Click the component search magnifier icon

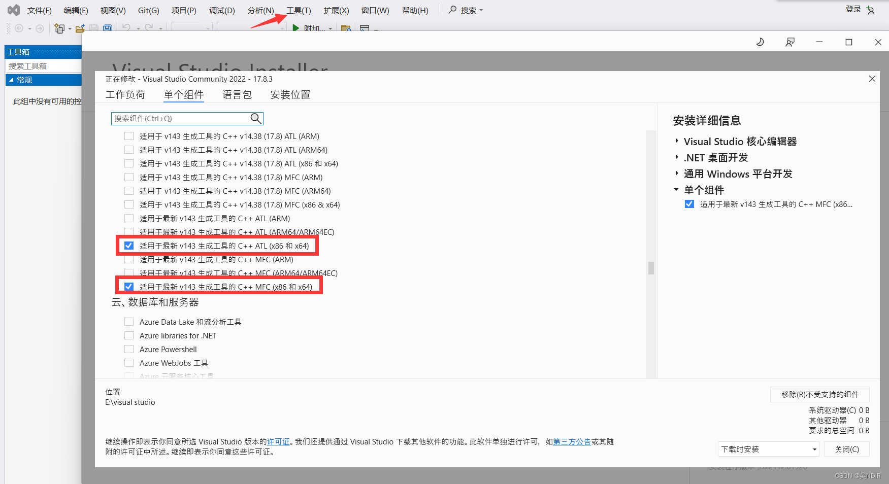tap(256, 118)
